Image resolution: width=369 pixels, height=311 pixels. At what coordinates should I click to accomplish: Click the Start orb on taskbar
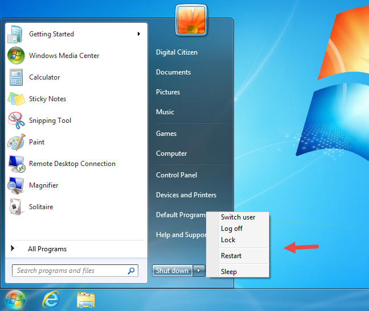(x=15, y=300)
